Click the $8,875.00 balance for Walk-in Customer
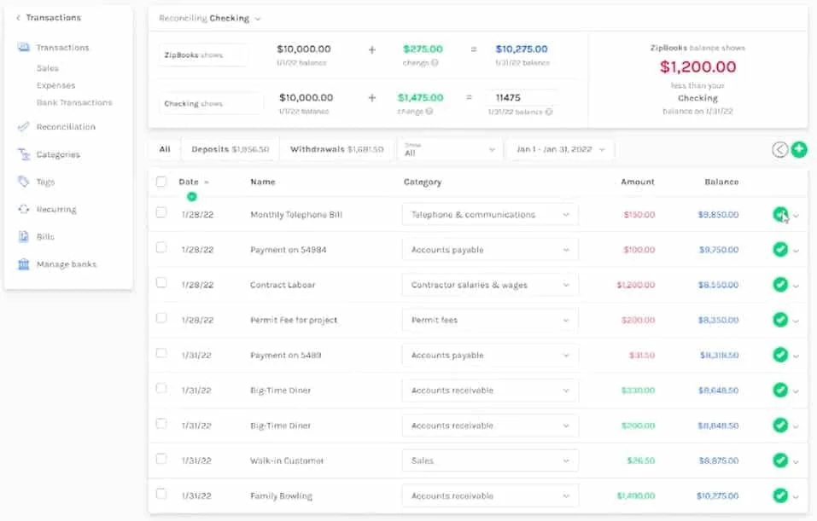The height and width of the screenshot is (521, 817). [x=719, y=460]
